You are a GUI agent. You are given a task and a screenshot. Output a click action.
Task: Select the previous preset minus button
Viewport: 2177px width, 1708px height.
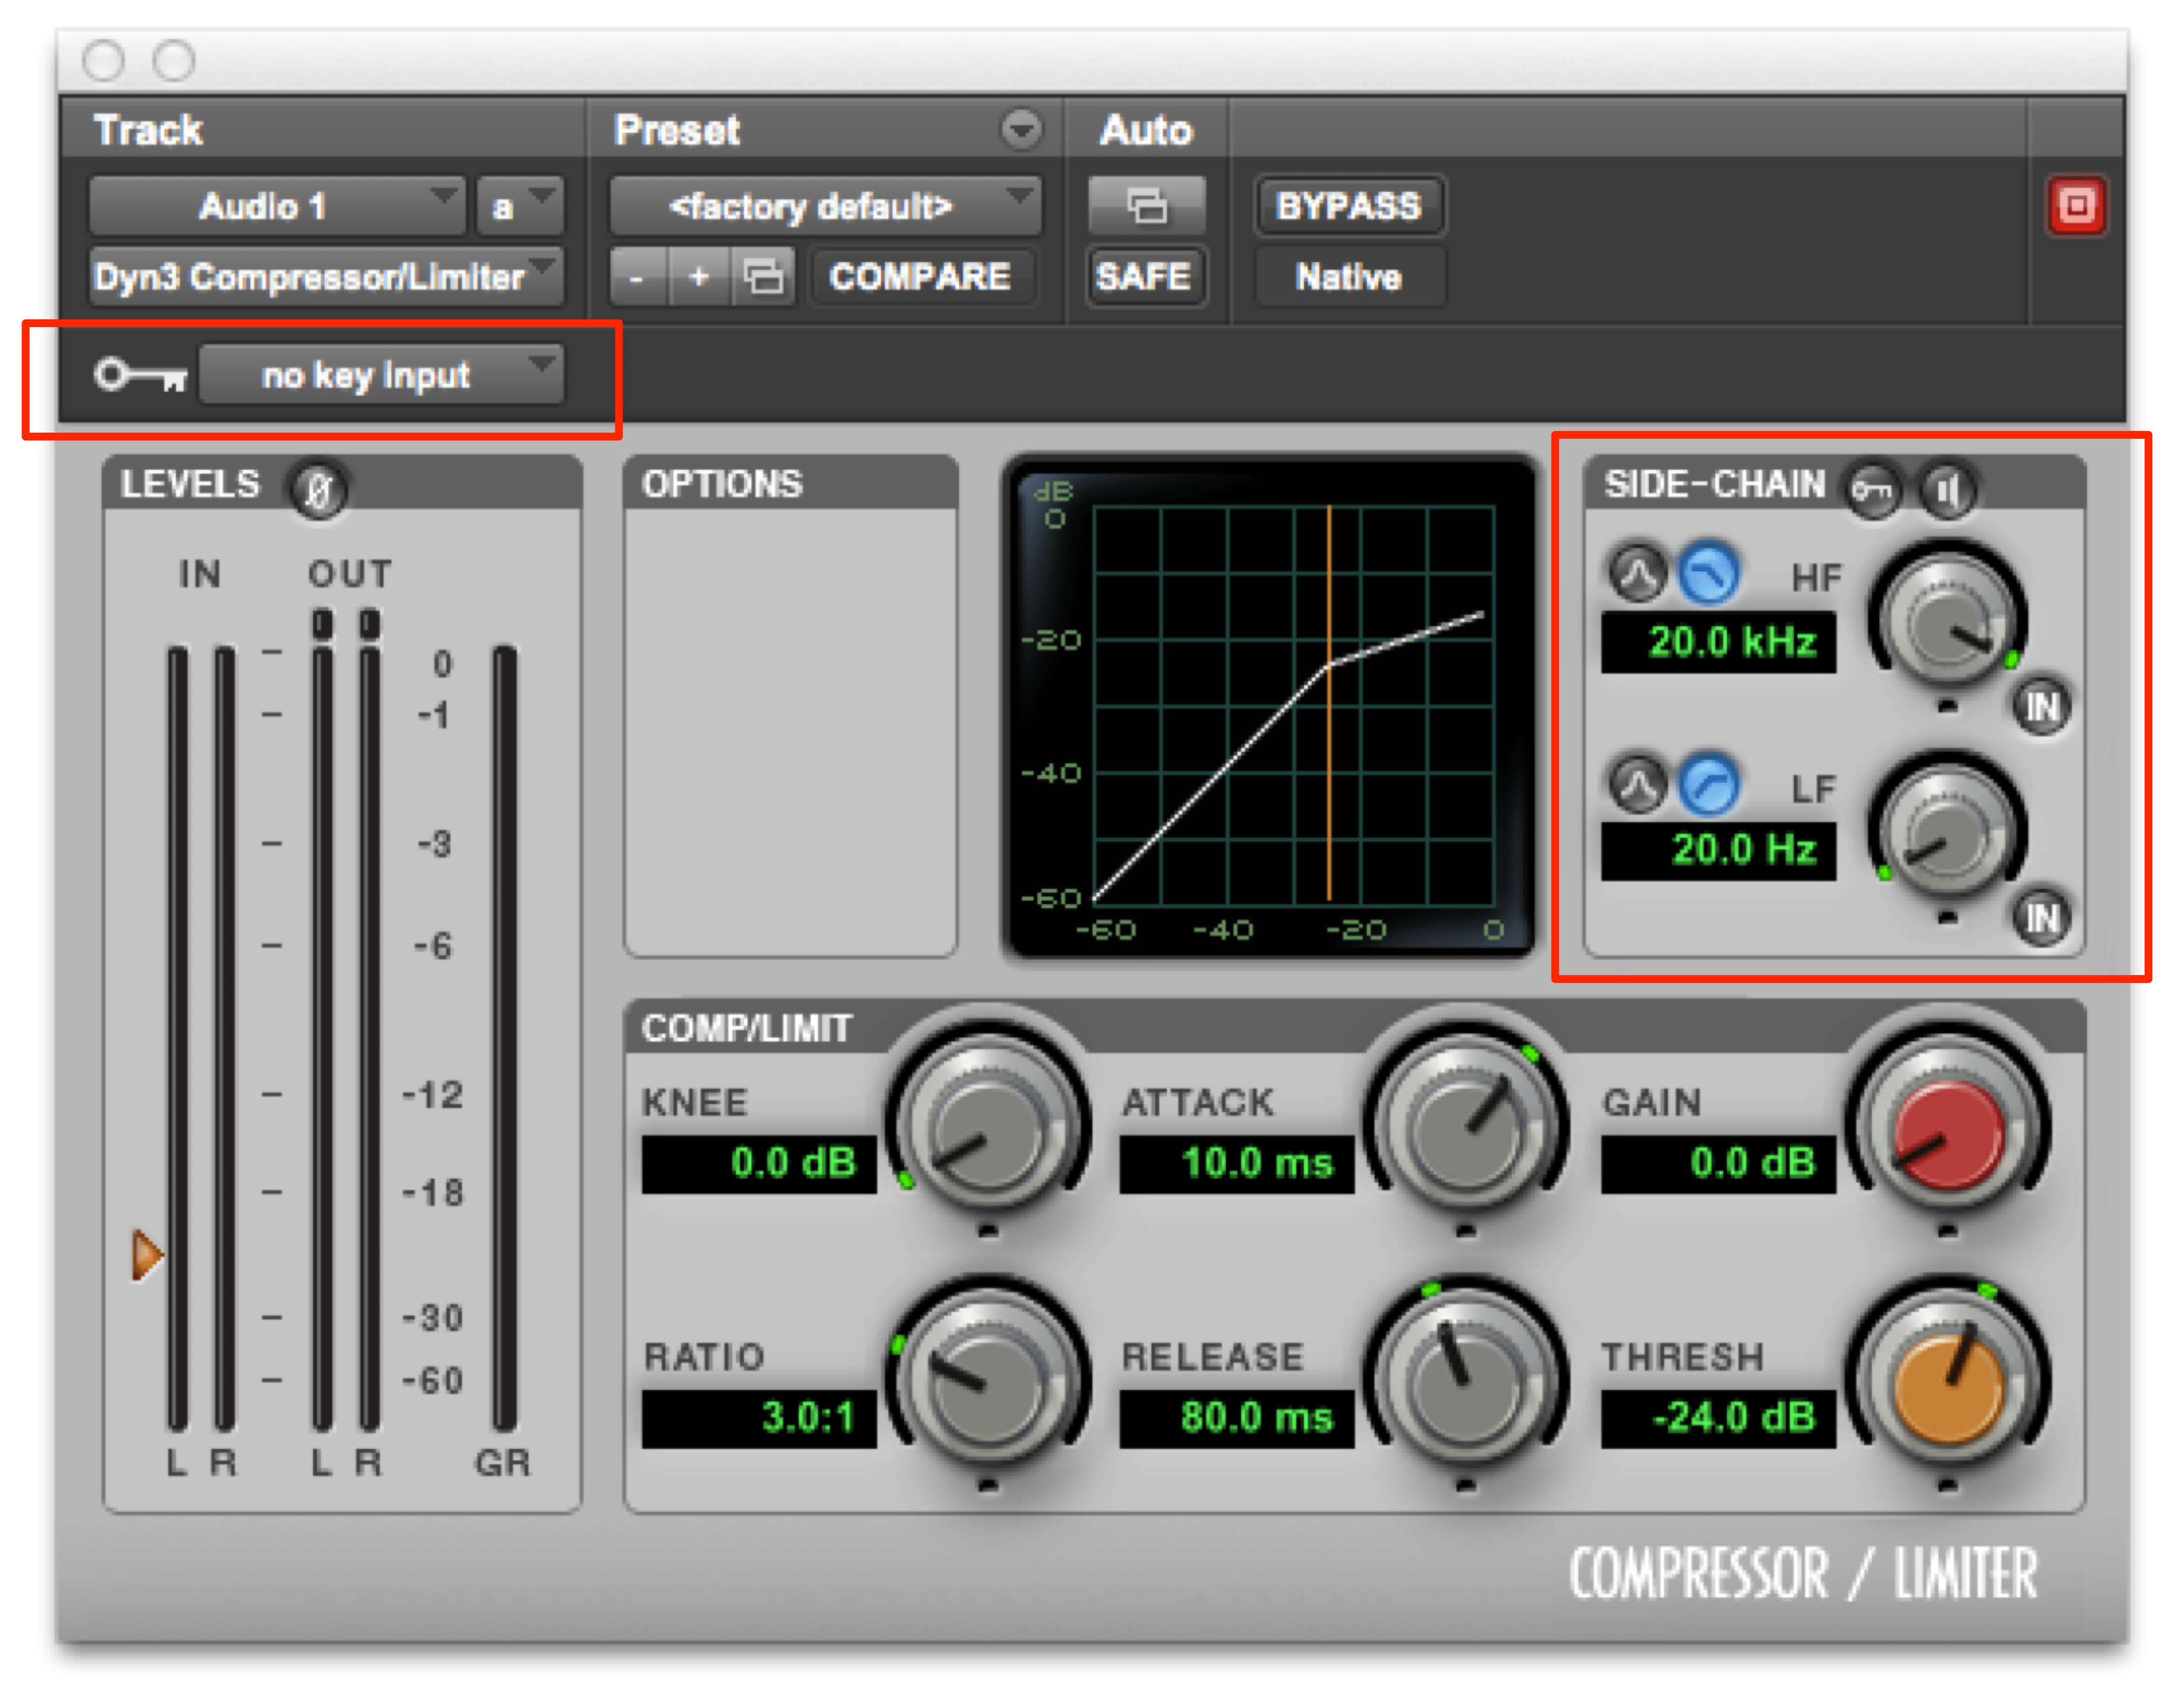(x=639, y=276)
